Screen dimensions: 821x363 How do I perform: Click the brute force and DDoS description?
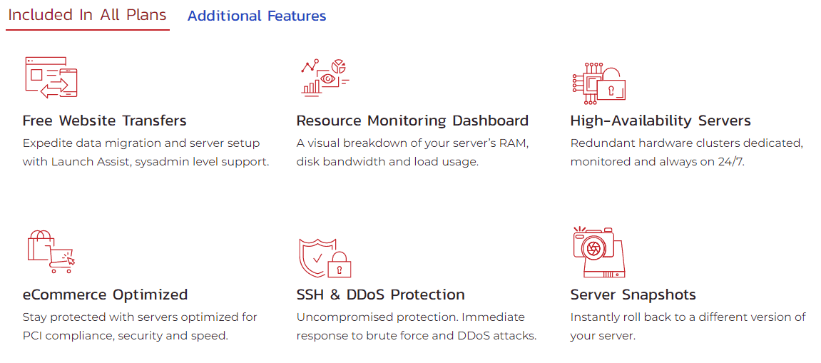(x=417, y=327)
